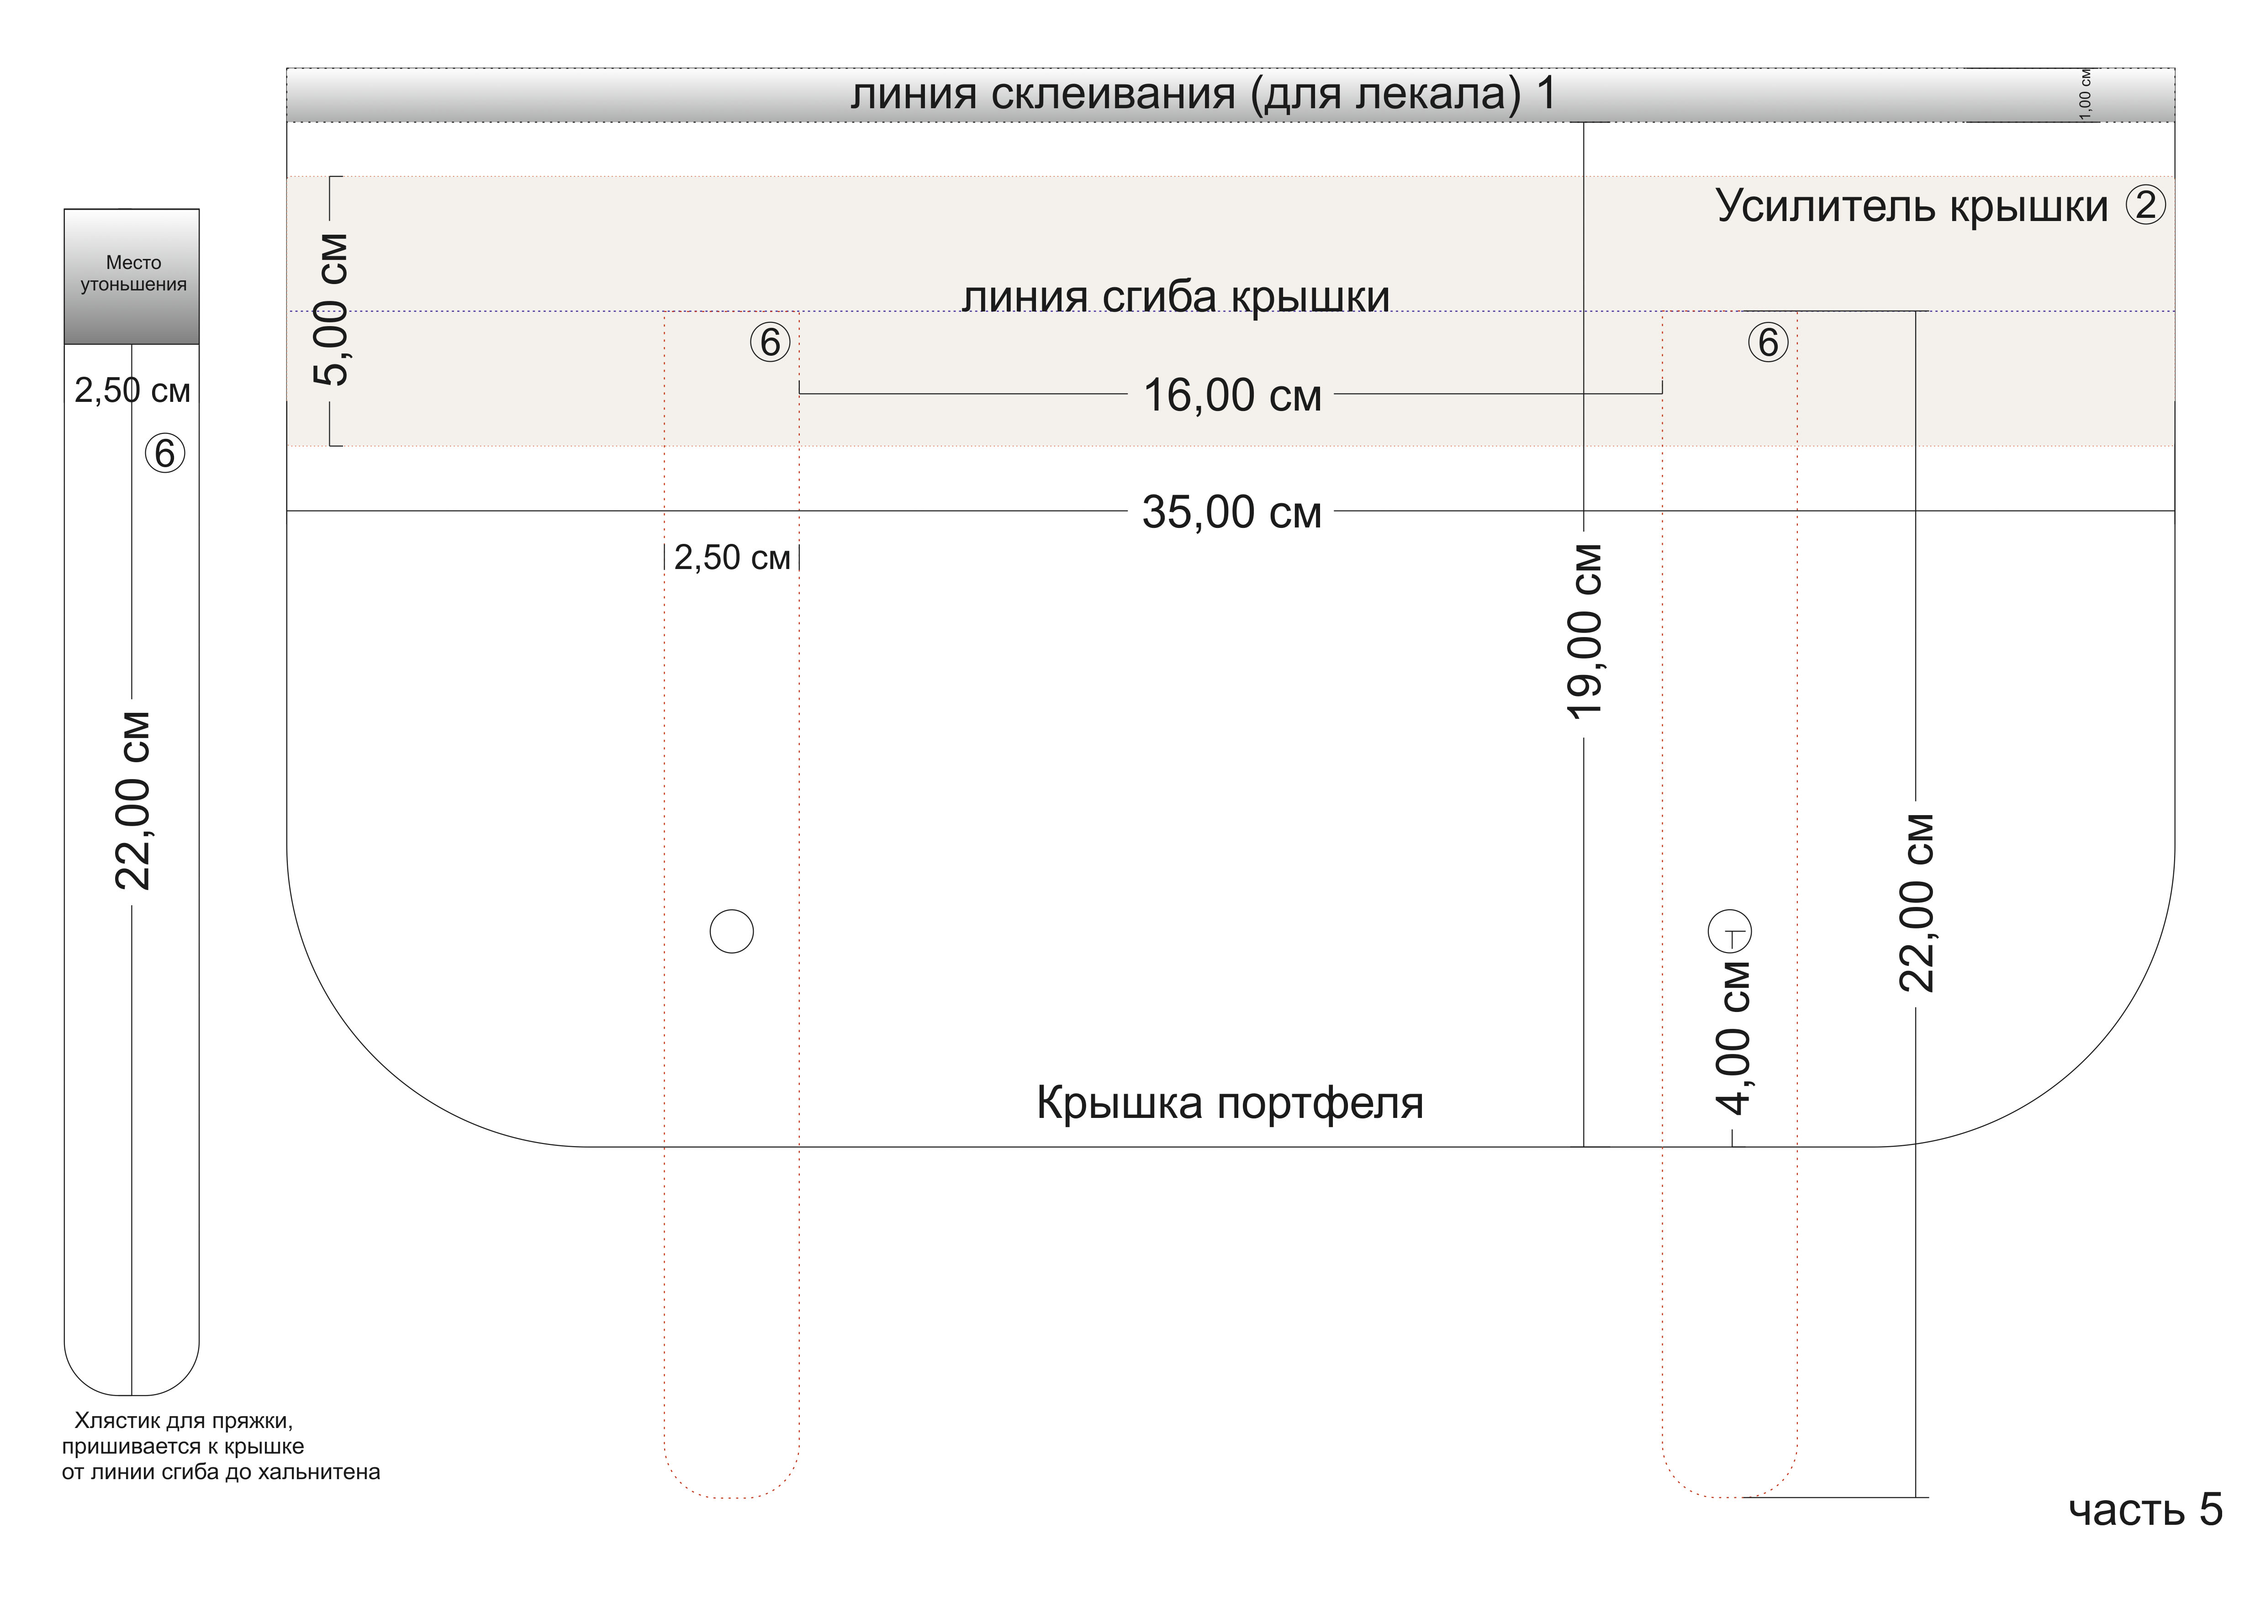Click circled 6 right of 16,00 см line
Viewport: 2266px width, 1602px height.
(x=1768, y=343)
